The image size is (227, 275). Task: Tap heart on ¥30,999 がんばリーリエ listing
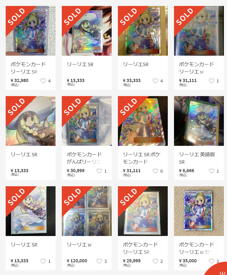click(99, 171)
